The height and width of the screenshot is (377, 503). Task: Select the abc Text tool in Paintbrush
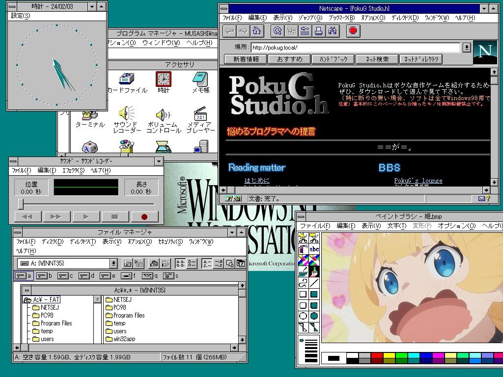314,249
